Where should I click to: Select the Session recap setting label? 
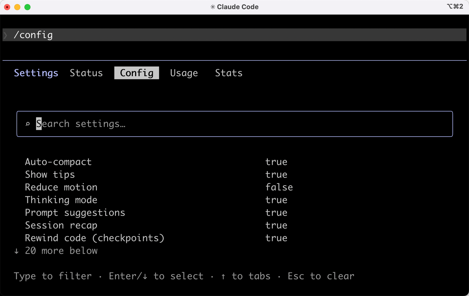click(61, 225)
